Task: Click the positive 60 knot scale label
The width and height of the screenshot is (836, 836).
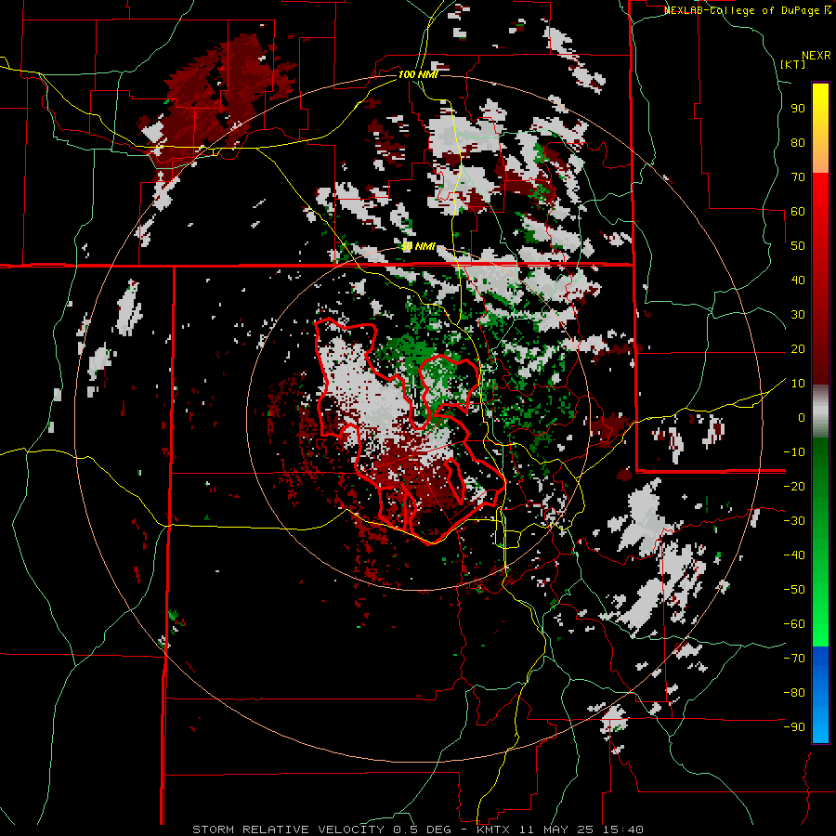Action: 798,212
